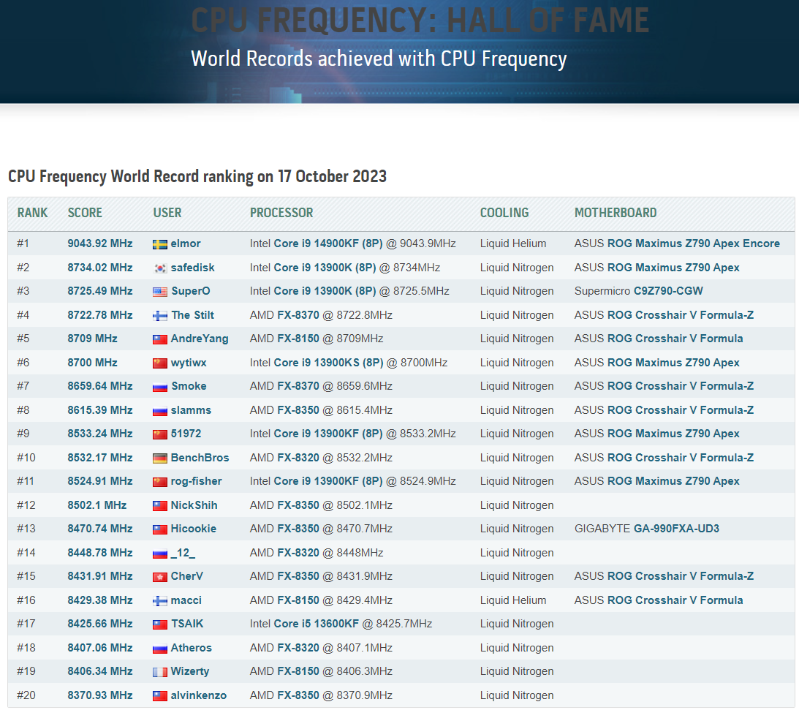Open the 9043.92 MHz score entry
799x710 pixels.
pyautogui.click(x=100, y=243)
